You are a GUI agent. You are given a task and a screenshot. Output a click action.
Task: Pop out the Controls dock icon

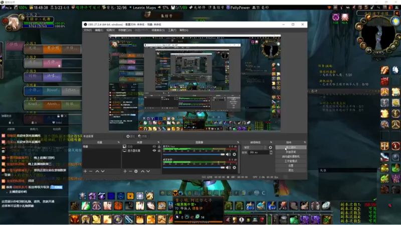pyautogui.click(x=305, y=142)
